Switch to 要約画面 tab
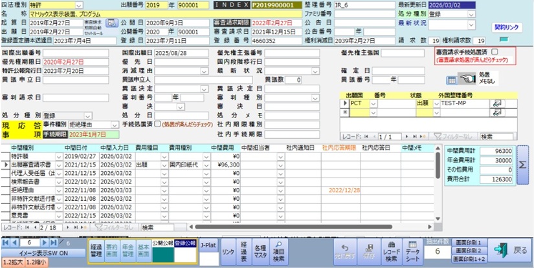 click(x=113, y=251)
